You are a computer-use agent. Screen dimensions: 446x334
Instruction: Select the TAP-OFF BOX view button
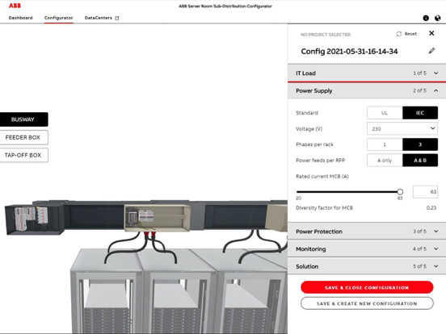(23, 155)
